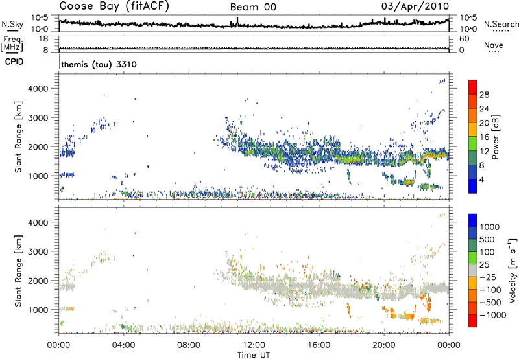Click the blue bottom segment of Power color bar
This screenshot has height=359, width=519.
473,186
